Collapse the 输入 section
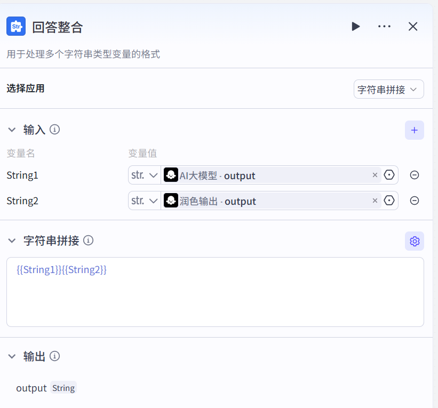 (12, 130)
